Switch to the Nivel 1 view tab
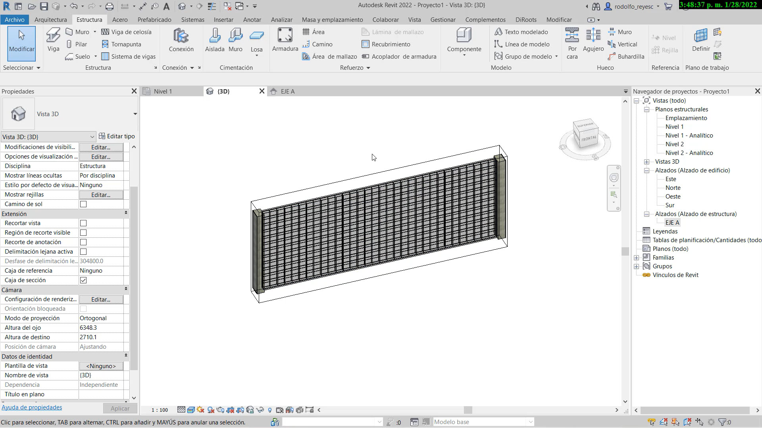Viewport: 762px width, 428px height. pos(163,92)
